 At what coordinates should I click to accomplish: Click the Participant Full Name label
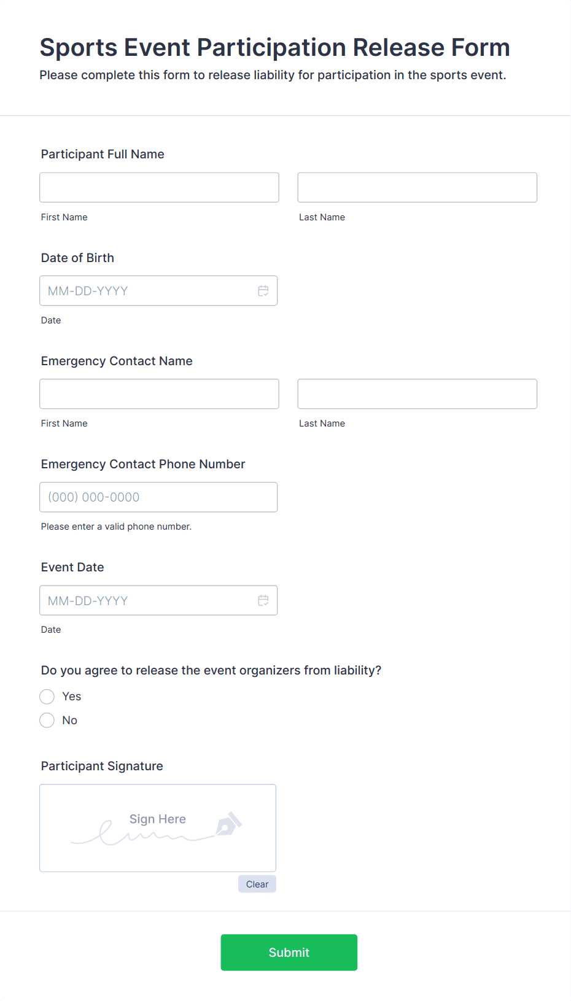[103, 154]
